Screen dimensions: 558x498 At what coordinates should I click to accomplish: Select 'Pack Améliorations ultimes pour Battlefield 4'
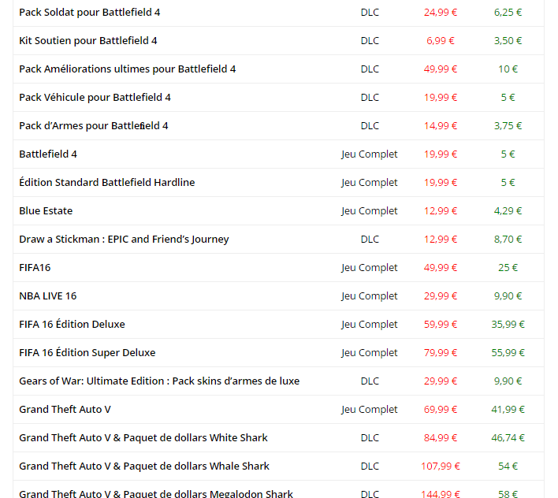(128, 69)
